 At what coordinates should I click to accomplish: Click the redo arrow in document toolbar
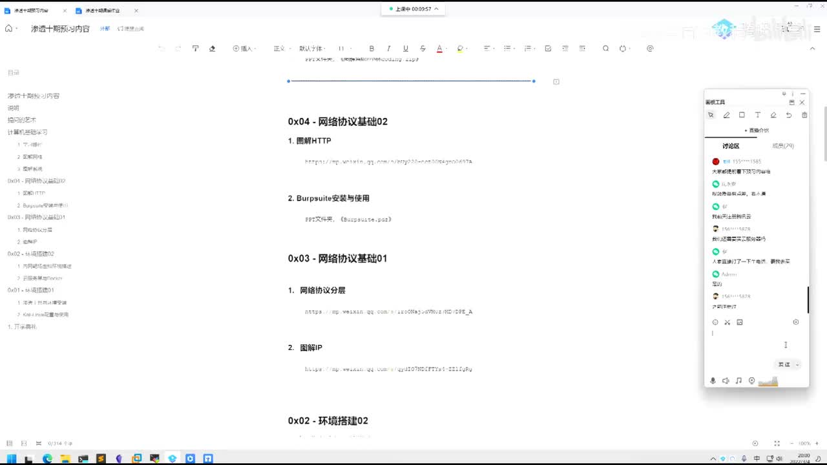(x=178, y=48)
